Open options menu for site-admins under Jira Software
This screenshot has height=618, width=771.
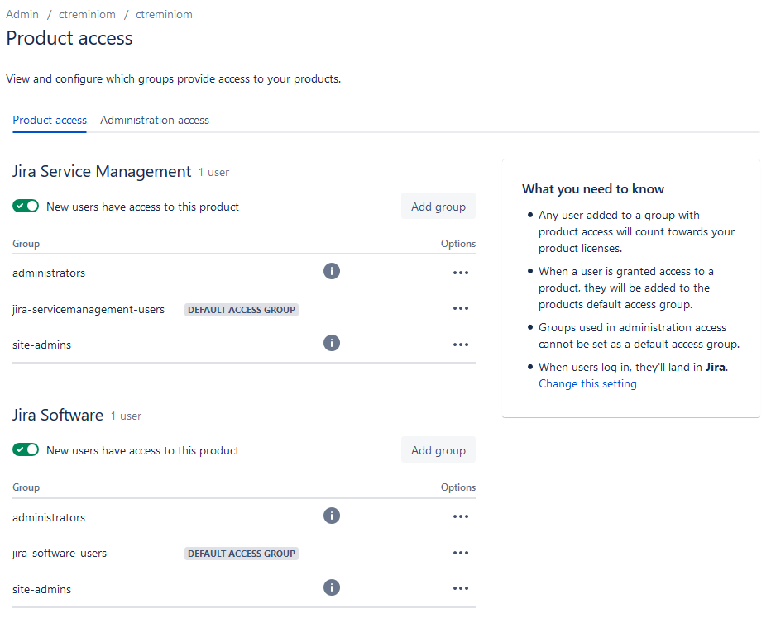461,588
